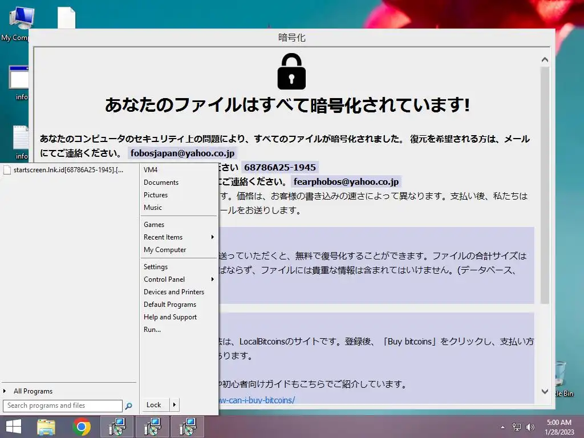Click the how-can-i-buy-bitcoins link
The image size is (584, 438).
(x=257, y=400)
